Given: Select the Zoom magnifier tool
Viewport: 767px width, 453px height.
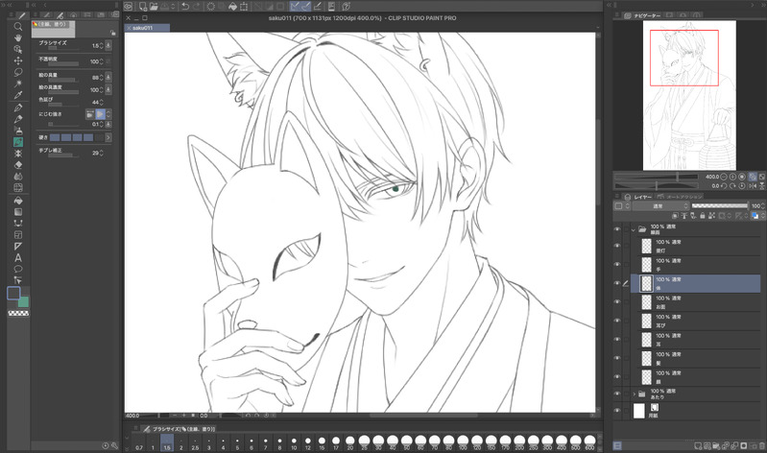Looking at the screenshot, I should click(x=18, y=27).
